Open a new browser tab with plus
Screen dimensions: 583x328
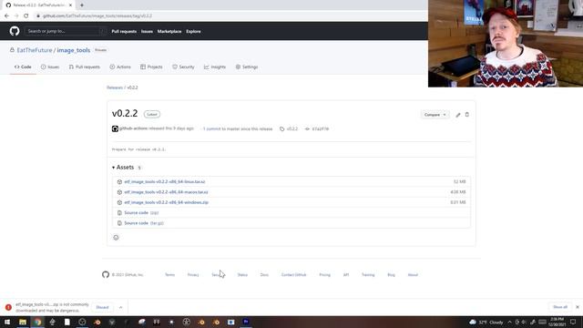(x=82, y=5)
